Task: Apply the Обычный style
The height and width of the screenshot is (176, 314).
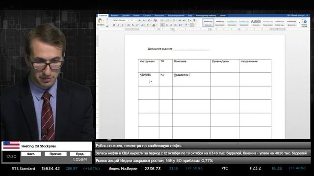Action: pos(208,23)
